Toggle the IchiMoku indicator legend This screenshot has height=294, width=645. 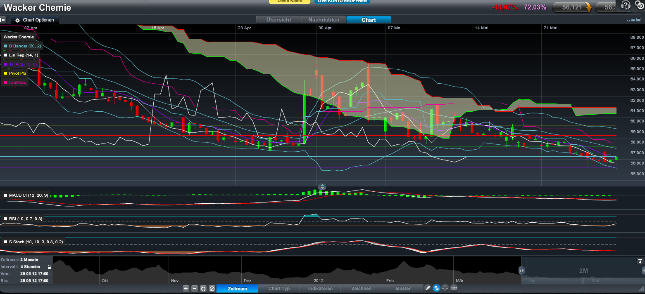click(18, 82)
